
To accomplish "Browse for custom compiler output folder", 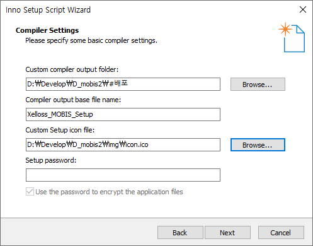I will pyautogui.click(x=258, y=85).
